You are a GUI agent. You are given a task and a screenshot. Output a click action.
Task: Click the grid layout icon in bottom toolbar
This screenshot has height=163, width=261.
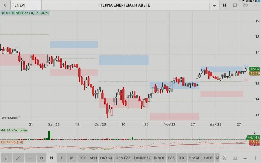tap(29, 158)
